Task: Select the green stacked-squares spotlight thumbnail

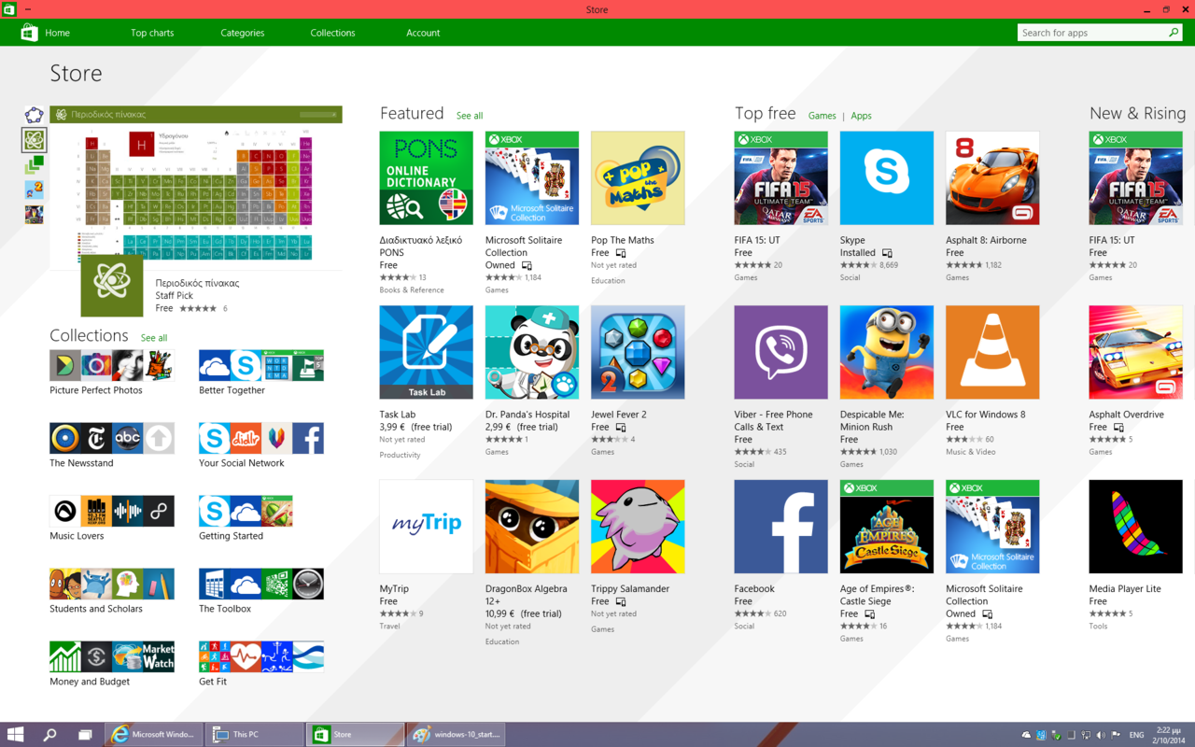Action: point(34,165)
